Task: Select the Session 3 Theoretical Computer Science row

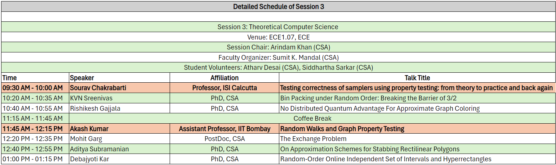Action: pyautogui.click(x=278, y=27)
